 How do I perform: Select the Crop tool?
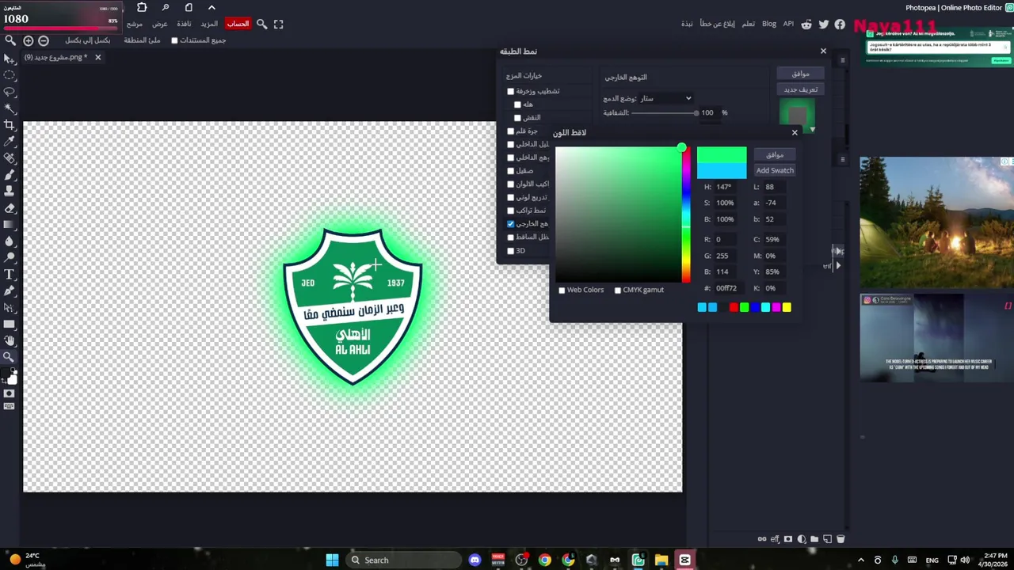click(10, 125)
